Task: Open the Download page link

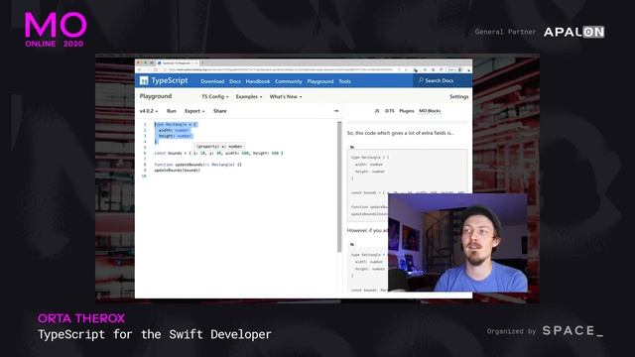Action: pyautogui.click(x=212, y=81)
